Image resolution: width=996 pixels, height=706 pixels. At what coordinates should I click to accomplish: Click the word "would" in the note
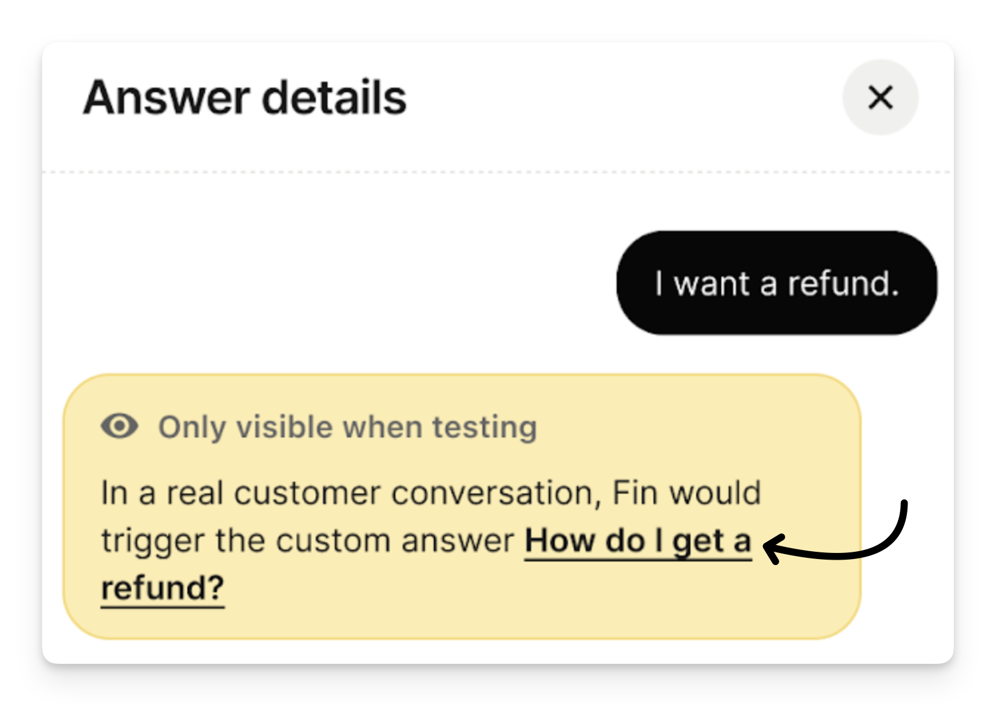coord(715,493)
